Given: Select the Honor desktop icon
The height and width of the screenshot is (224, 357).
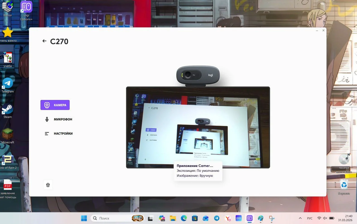Looking at the screenshot, I should pos(8,9).
